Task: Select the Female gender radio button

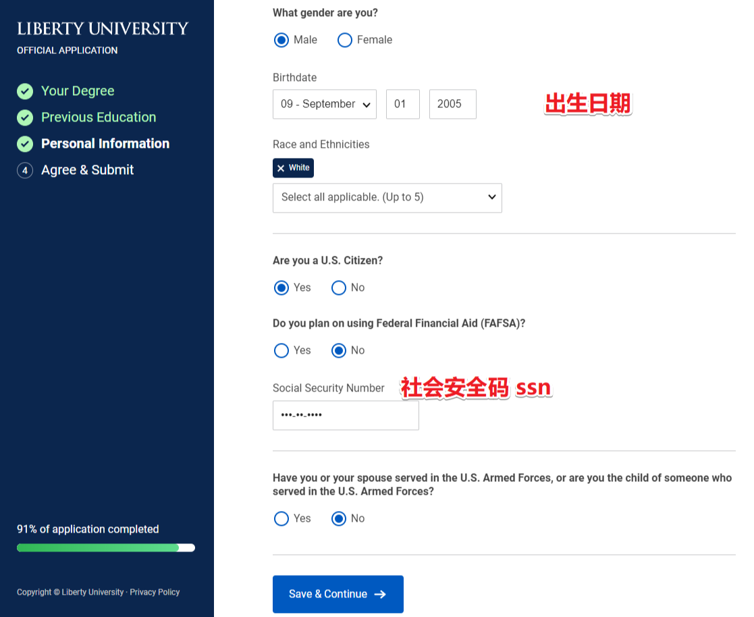Action: (x=345, y=40)
